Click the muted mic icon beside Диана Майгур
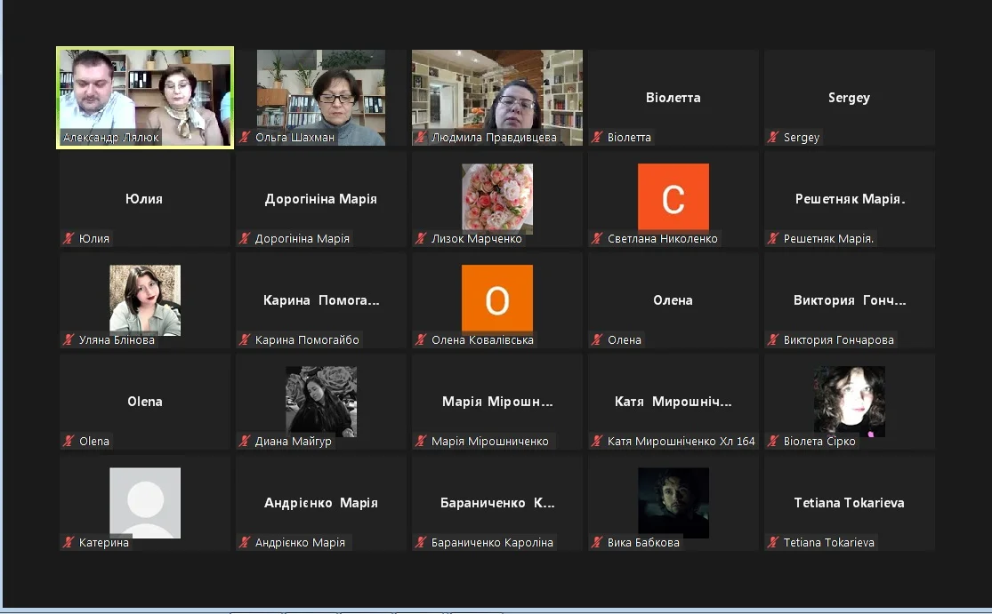 [x=246, y=441]
